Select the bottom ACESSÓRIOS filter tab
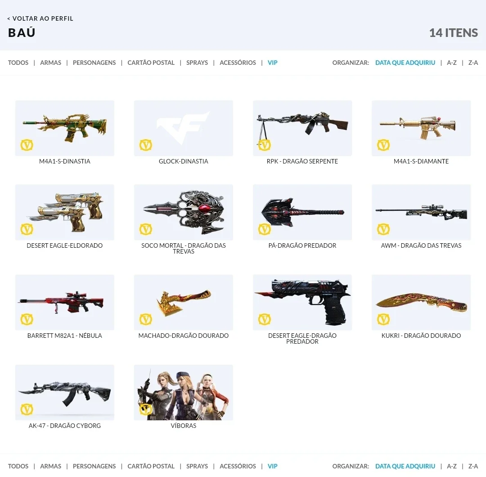Screen dimensions: 486x477 [x=238, y=466]
